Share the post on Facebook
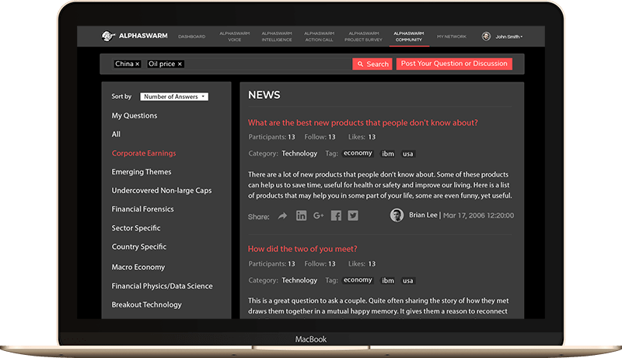Image resolution: width=622 pixels, height=358 pixels. tap(336, 216)
